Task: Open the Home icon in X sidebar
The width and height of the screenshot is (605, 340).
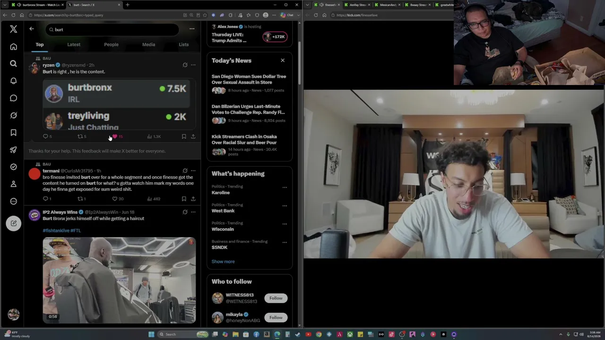Action: click(x=13, y=47)
